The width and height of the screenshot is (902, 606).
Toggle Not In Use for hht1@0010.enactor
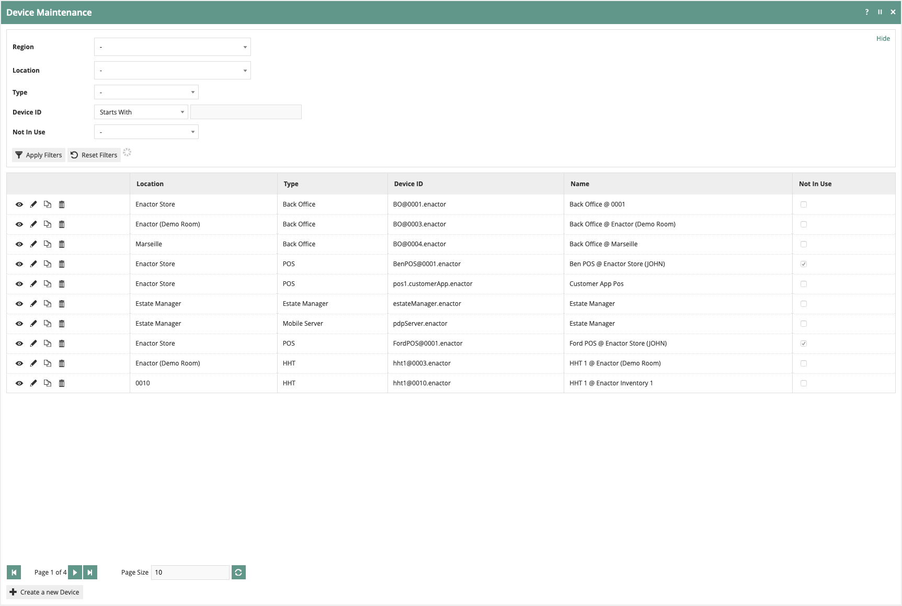pyautogui.click(x=804, y=383)
